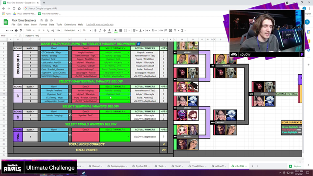Open text rotation dropdown
This screenshot has width=313, height=176.
[x=154, y=30]
